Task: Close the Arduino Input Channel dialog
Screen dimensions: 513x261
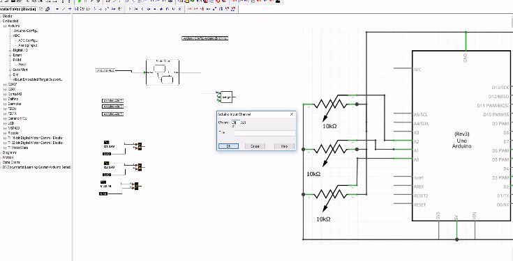Action: tap(292, 114)
